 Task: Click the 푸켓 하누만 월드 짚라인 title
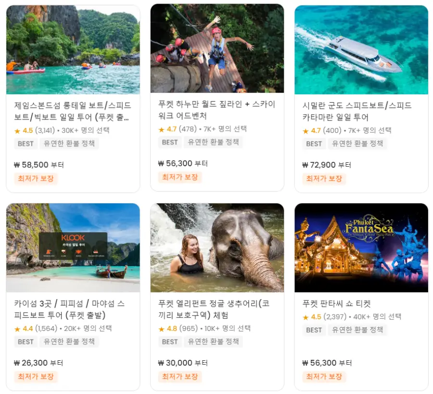pyautogui.click(x=217, y=110)
